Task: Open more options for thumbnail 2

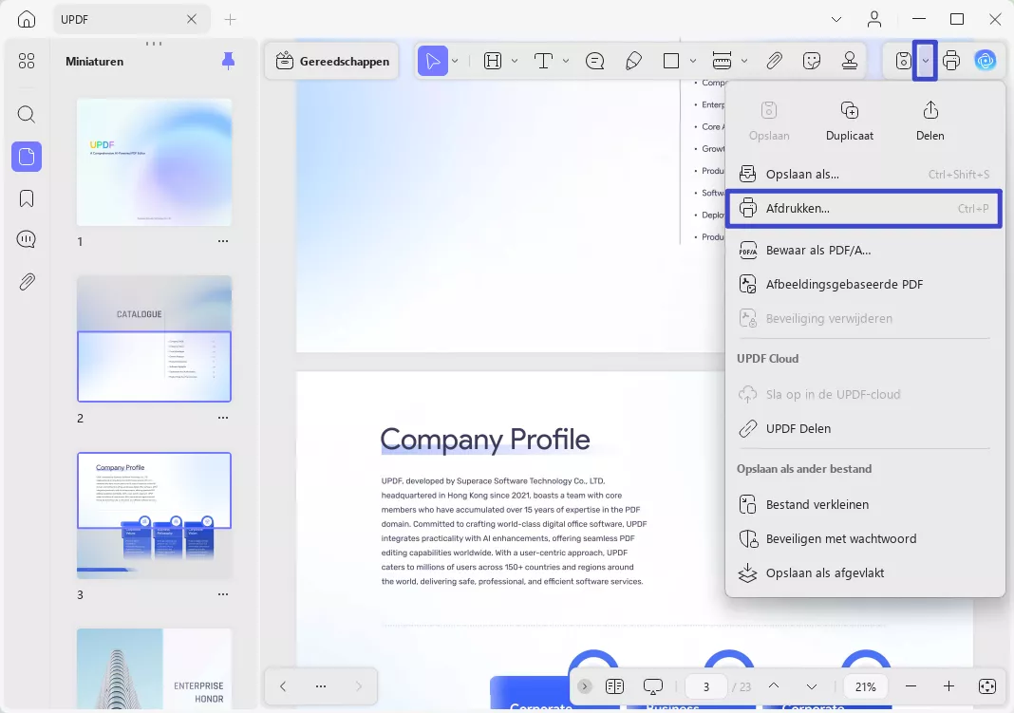Action: (223, 418)
